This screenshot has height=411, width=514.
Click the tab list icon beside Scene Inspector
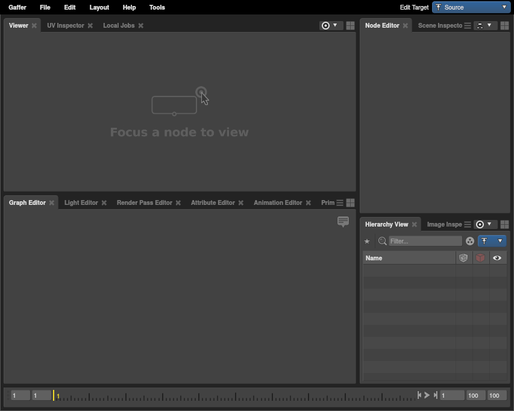pos(468,25)
